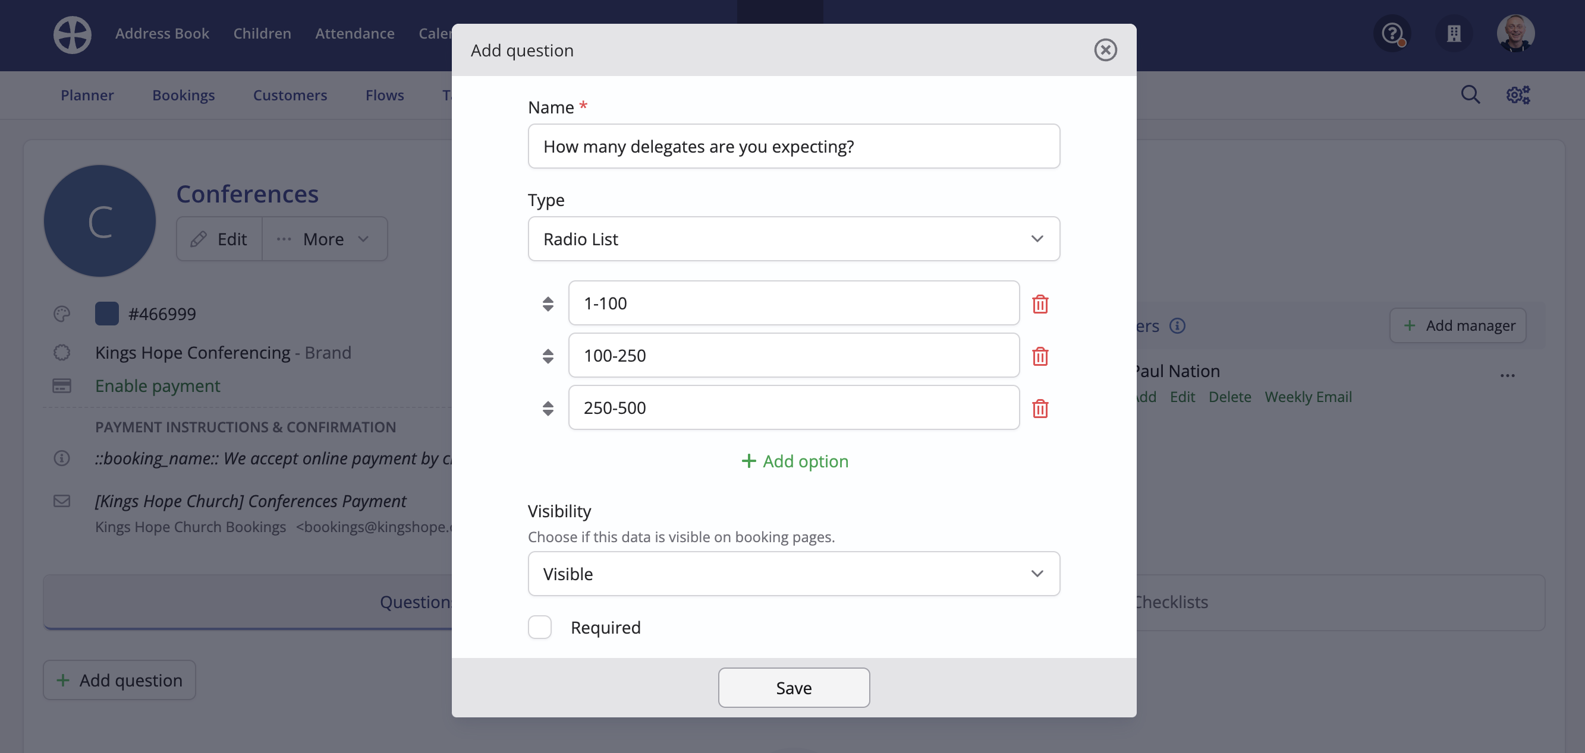Delete the 100-250 option with trash icon
This screenshot has width=1585, height=753.
[1040, 356]
